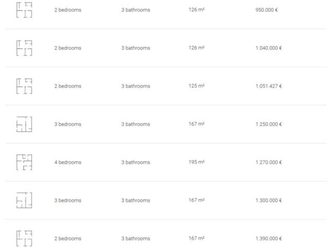Click 167 m² in the 1.390.000 € row

click(195, 238)
